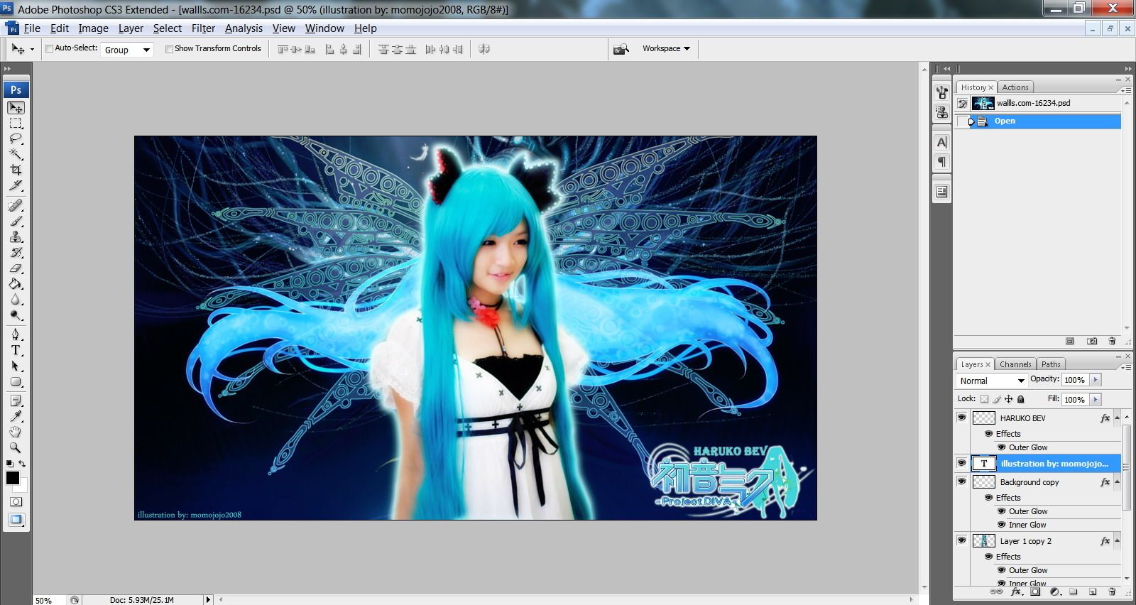Change the screen mode button

(x=16, y=520)
